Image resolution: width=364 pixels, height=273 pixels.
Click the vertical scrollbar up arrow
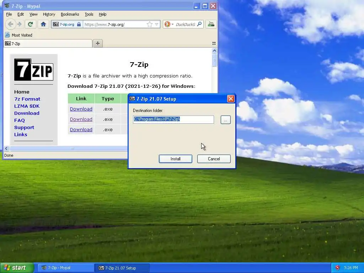coord(214,50)
